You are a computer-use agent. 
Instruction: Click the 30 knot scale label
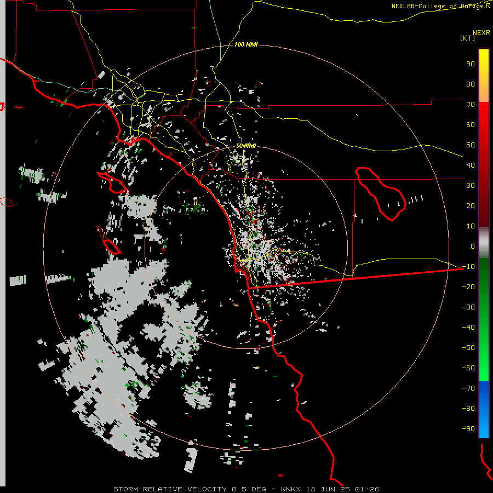[471, 186]
